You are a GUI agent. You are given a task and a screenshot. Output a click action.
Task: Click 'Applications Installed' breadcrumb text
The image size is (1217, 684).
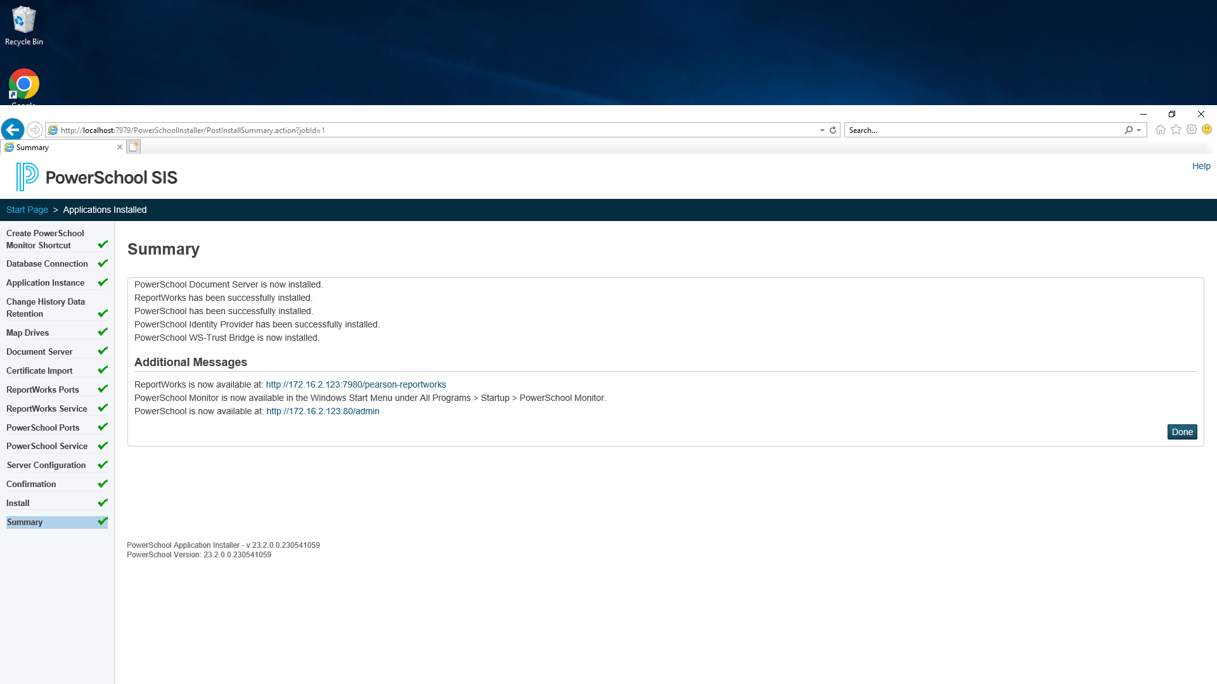tap(105, 210)
